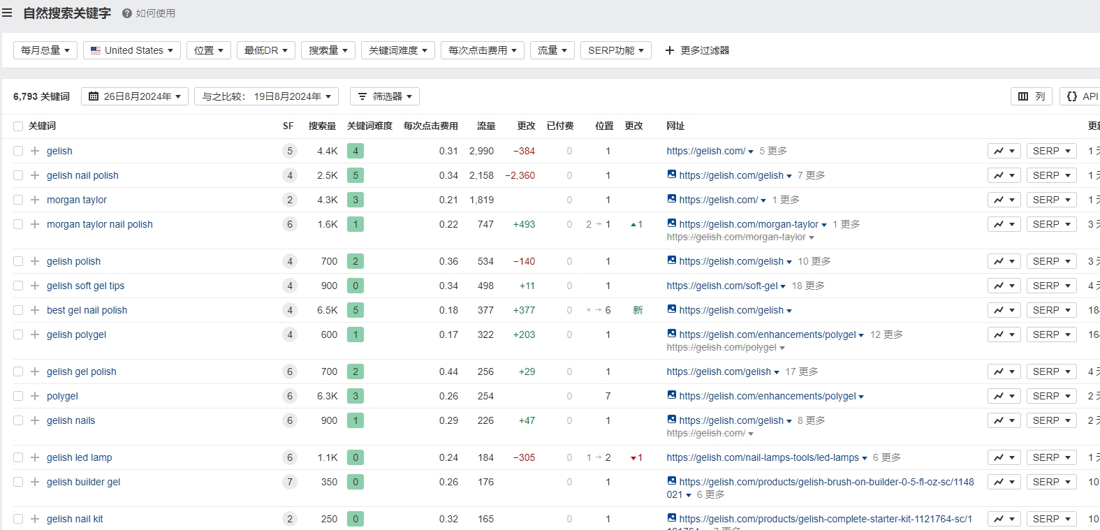Open trend chart button for gelish nail polish
This screenshot has height=530, width=1100.
1004,175
